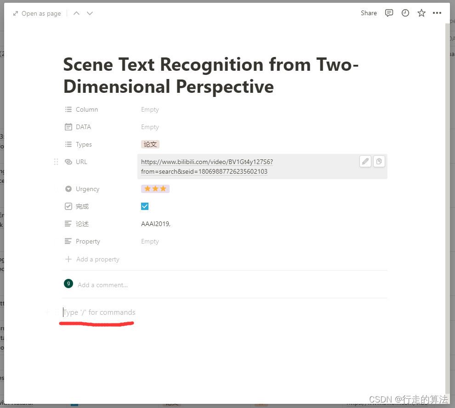455x408 pixels.
Task: Click the DATA calendar icon
Action: [x=68, y=127]
